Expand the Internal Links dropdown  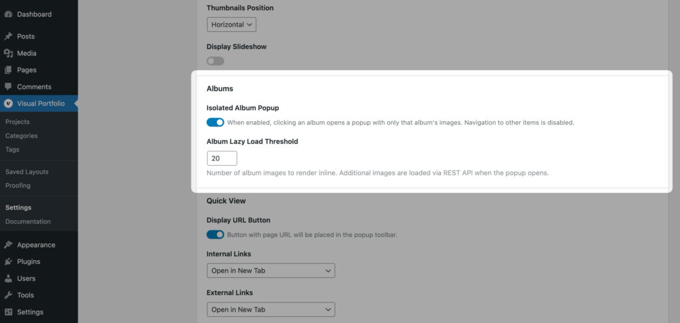[270, 271]
